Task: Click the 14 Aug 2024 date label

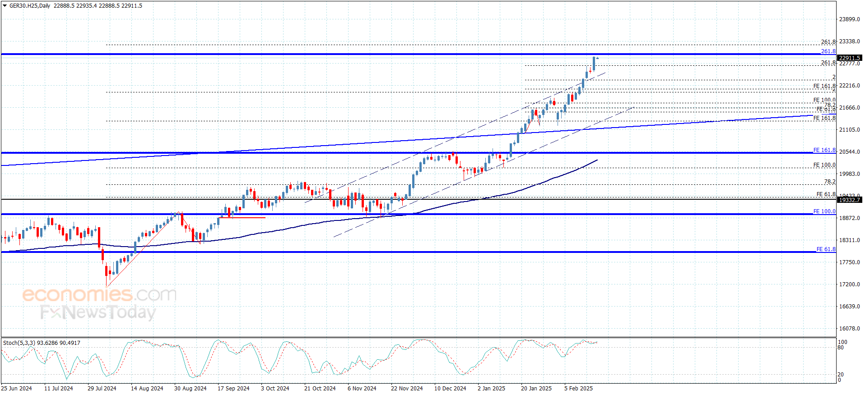Action: pyautogui.click(x=147, y=389)
